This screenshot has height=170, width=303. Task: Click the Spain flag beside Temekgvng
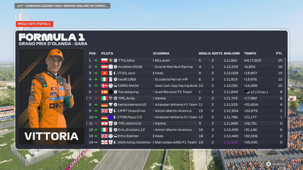(104, 92)
